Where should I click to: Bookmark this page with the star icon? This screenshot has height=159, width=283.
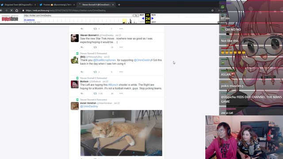point(212,11)
